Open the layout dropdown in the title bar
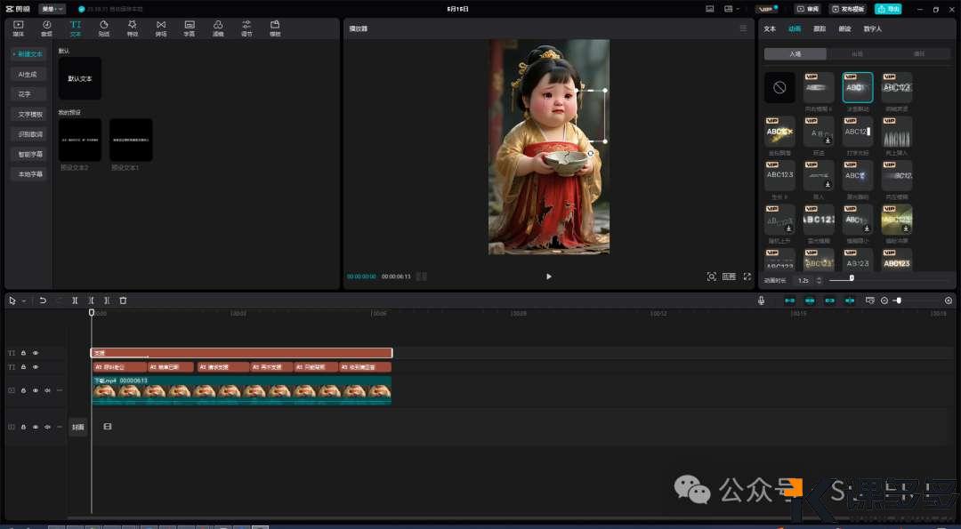Screen dimensions: 961x529 [x=731, y=9]
